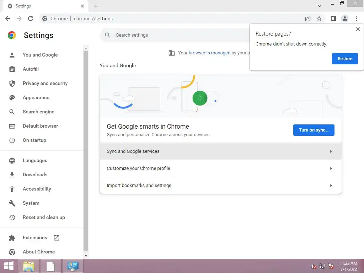The height and width of the screenshot is (273, 364).
Task: Open Reset and clean up
Action: coord(44,218)
